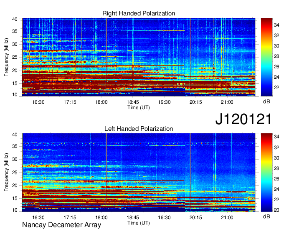Click the 18:00 time tick under Left Handed plot
This screenshot has height=230, width=284.
[x=101, y=217]
